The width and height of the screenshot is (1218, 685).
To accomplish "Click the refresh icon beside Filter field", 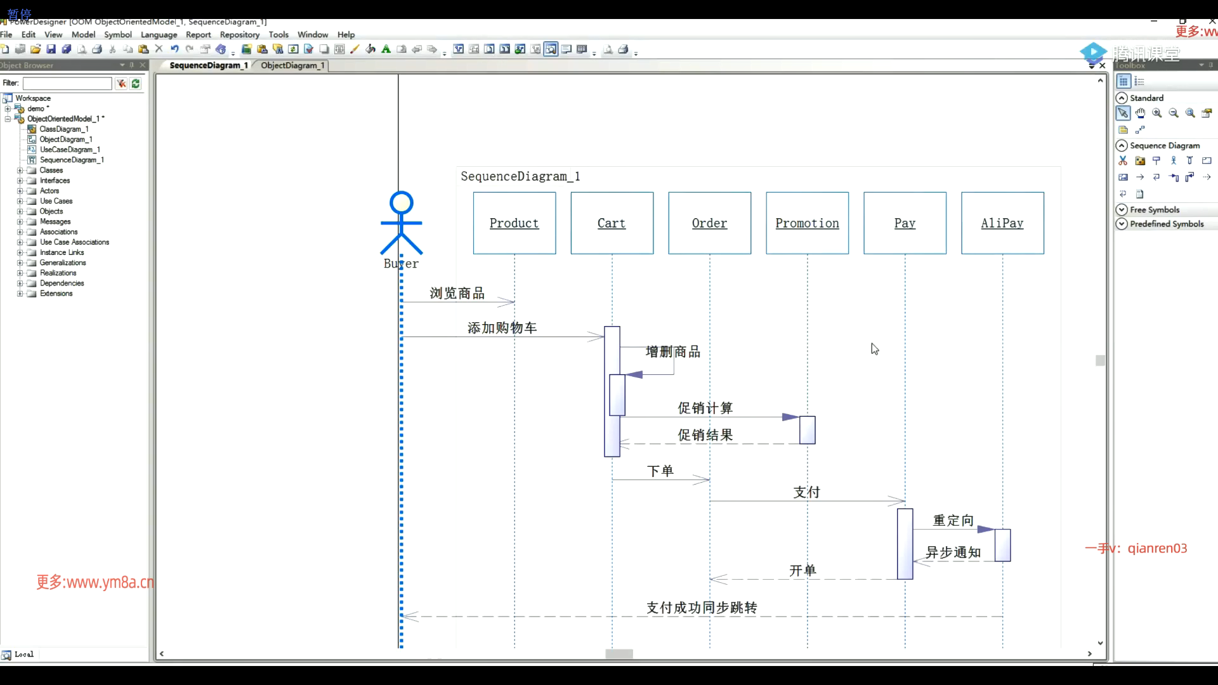I will tap(136, 83).
